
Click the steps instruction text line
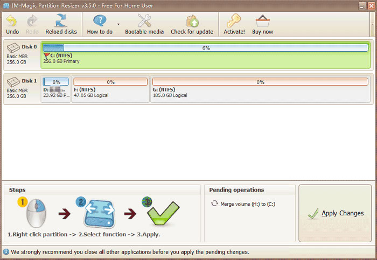(x=83, y=234)
